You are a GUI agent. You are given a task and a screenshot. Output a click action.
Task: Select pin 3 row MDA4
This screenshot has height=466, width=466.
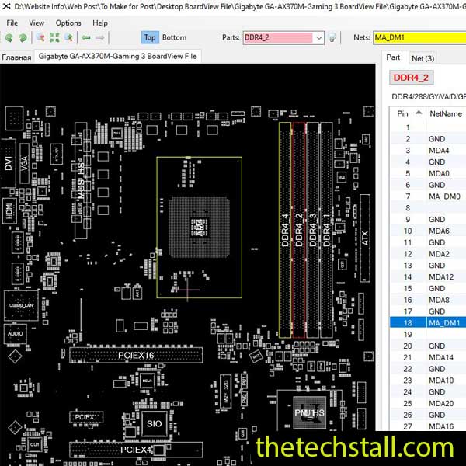click(428, 151)
